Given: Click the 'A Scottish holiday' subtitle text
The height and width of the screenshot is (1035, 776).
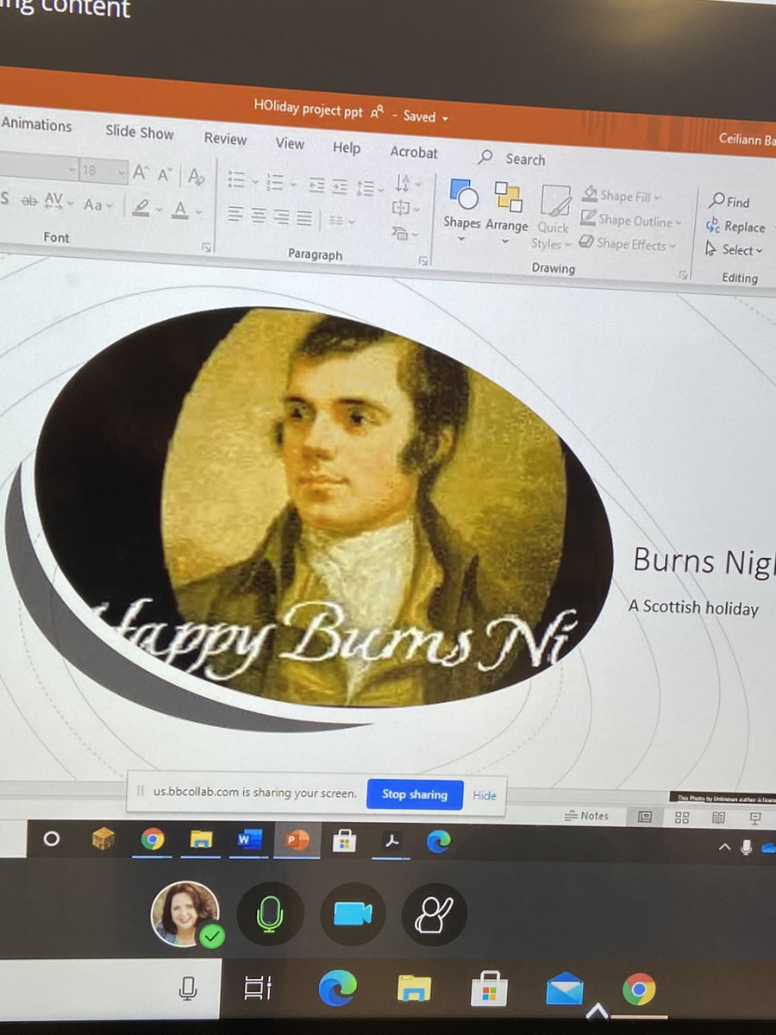Looking at the screenshot, I should click(693, 607).
